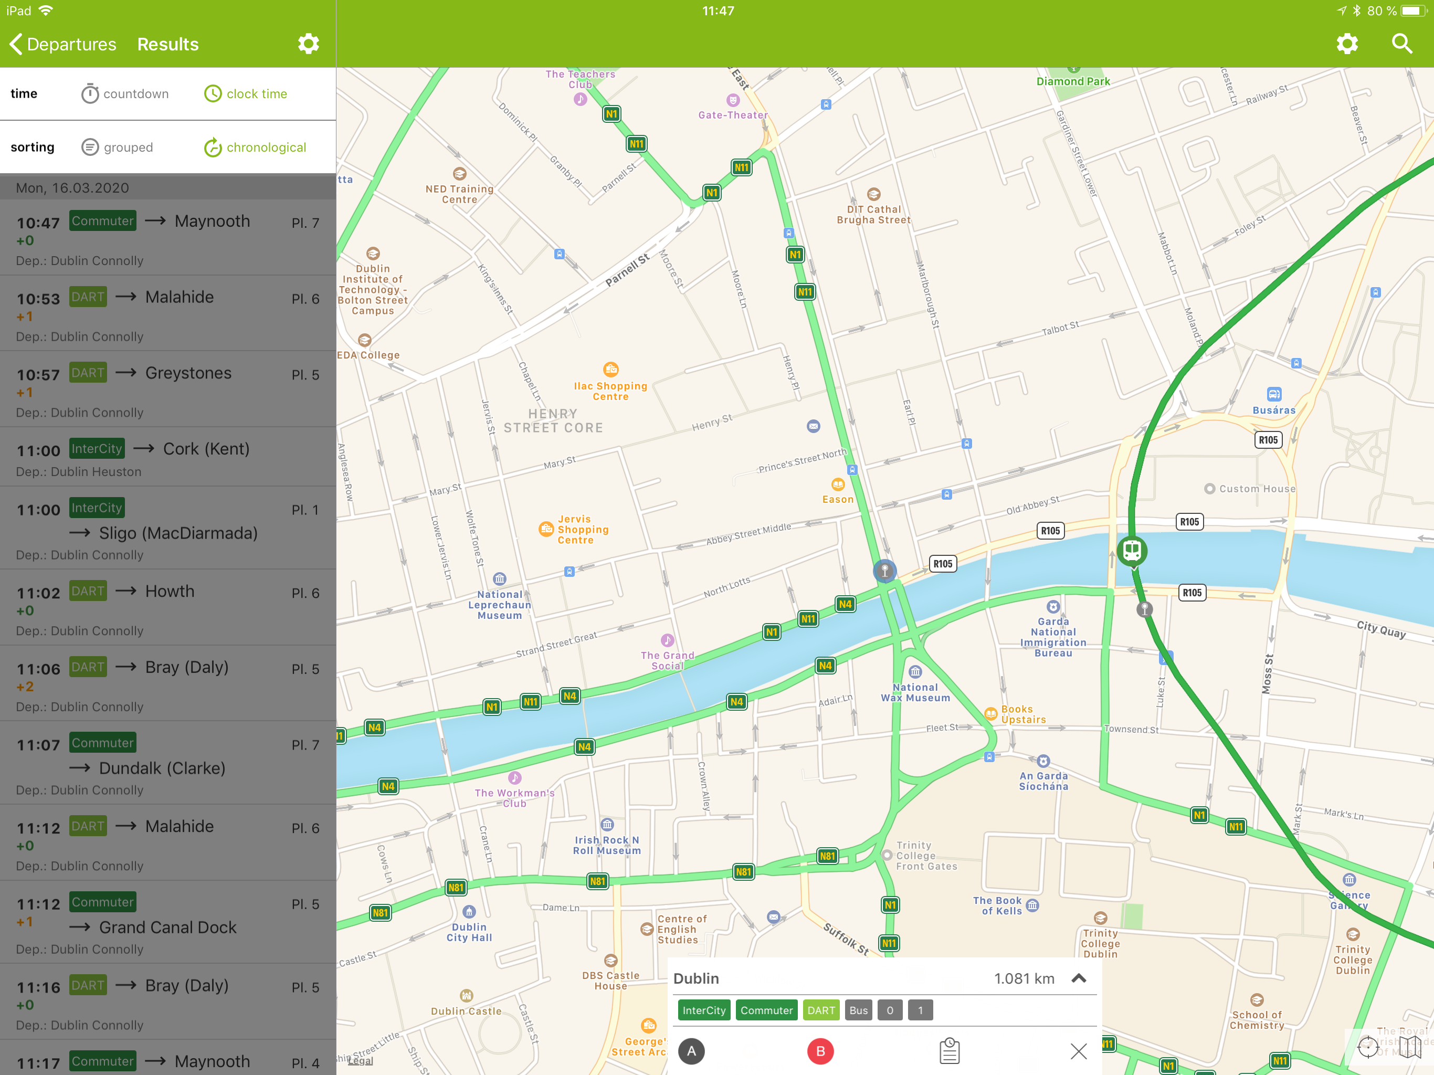Tap DIT Cathal Brugha Street icon
Viewport: 1434px width, 1075px height.
click(x=873, y=194)
